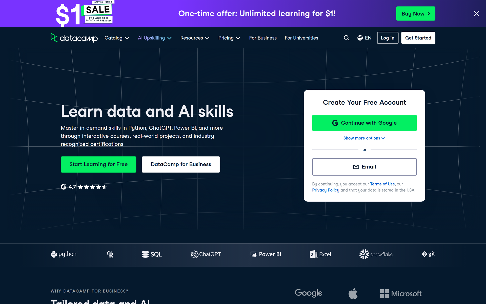Click the DataCamp logo
The image size is (486, 304).
[74, 38]
